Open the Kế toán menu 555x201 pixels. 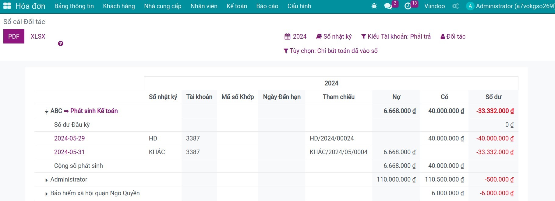point(237,6)
